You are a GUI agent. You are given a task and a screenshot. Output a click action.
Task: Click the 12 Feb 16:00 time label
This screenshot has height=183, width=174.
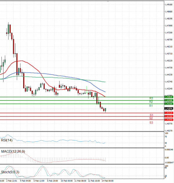click(x=94, y=181)
